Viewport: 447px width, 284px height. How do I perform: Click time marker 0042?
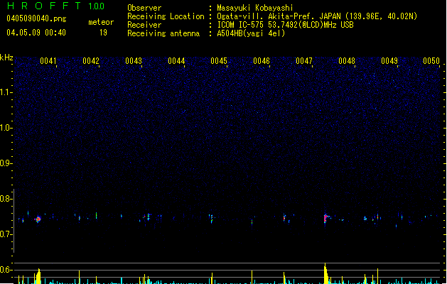tap(91, 61)
